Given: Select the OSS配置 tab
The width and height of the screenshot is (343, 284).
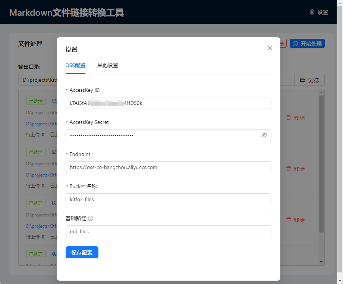Looking at the screenshot, I should (75, 65).
